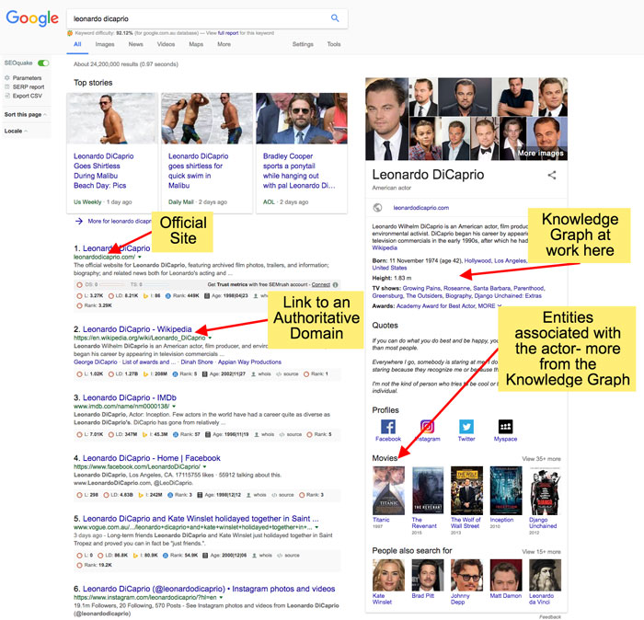
Task: Open the Instagram profile icon
Action: [x=427, y=427]
